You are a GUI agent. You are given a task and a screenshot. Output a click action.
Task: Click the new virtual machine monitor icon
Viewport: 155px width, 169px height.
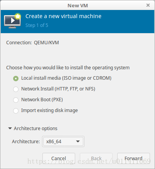coord(12,21)
